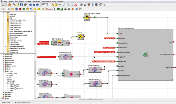Viewport: 176px width, 104px height.
Task: Open the zoom percentage dropdown
Action: coord(47,5)
